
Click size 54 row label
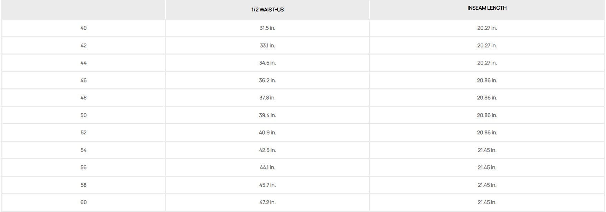pos(84,150)
